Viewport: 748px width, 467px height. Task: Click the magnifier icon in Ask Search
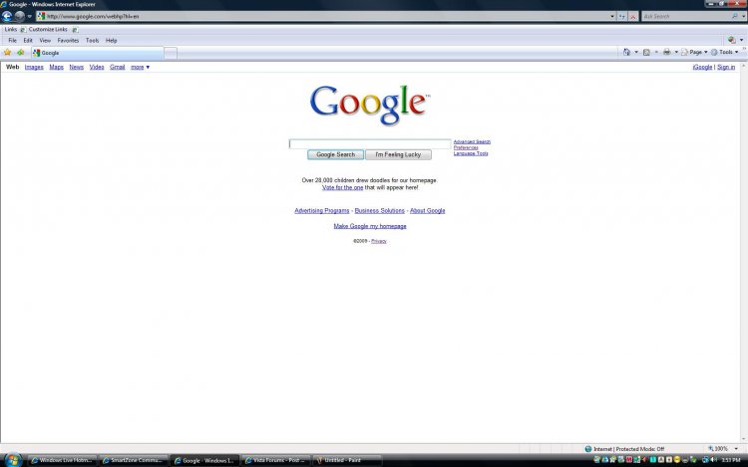tap(735, 16)
